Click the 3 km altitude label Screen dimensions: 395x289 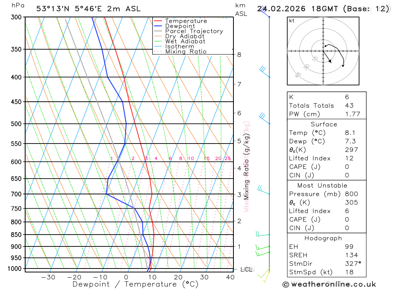tap(239, 194)
